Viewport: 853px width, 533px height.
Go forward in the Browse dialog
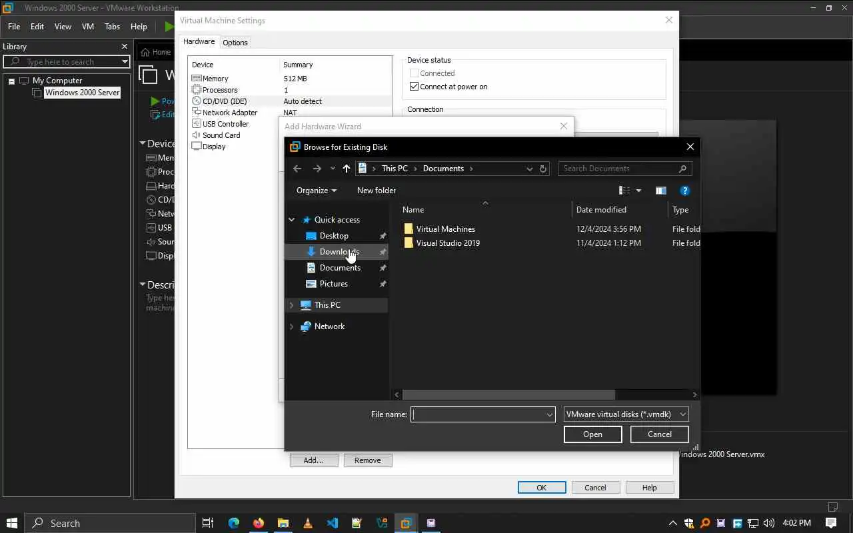(x=317, y=169)
